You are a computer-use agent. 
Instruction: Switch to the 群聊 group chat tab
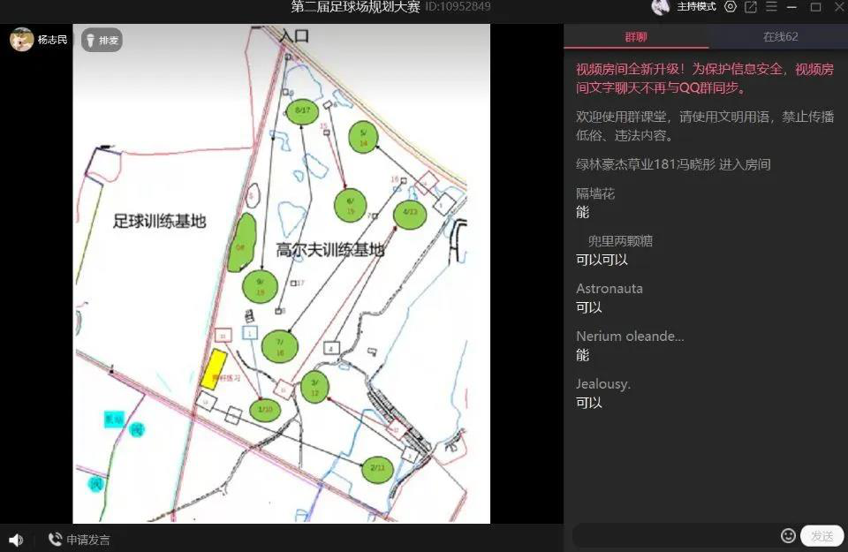pyautogui.click(x=636, y=36)
